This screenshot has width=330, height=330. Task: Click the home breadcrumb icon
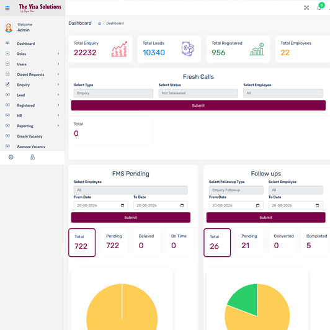(99, 24)
